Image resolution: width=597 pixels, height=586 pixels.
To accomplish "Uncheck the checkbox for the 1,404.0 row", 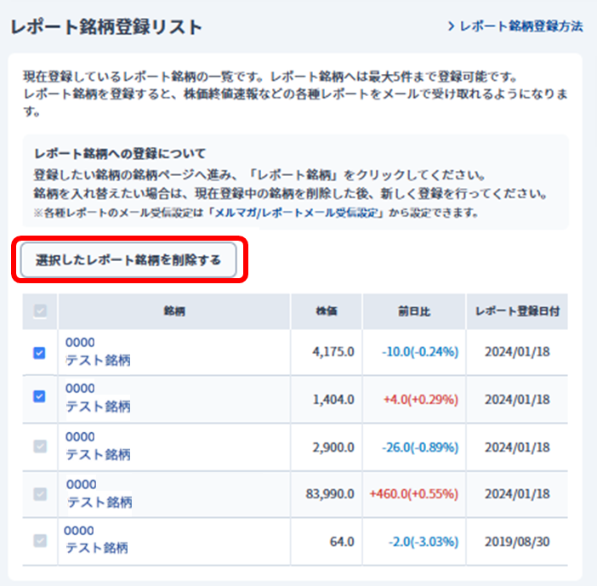I will pos(39,396).
